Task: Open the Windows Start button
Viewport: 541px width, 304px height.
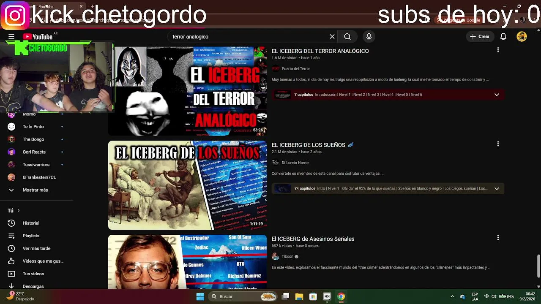Action: [x=200, y=296]
